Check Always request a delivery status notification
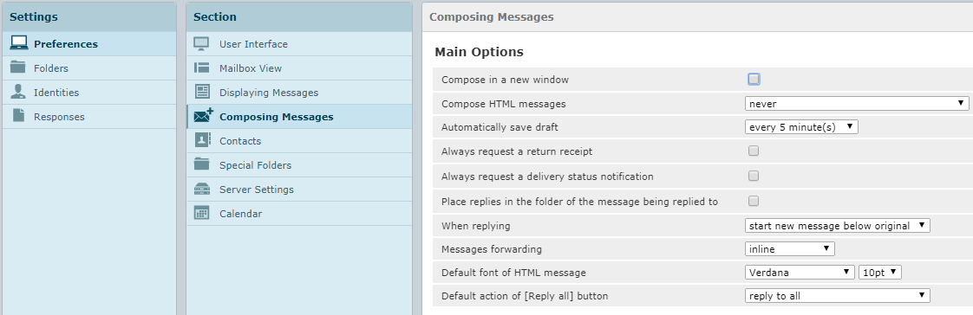The image size is (973, 315). (x=754, y=176)
